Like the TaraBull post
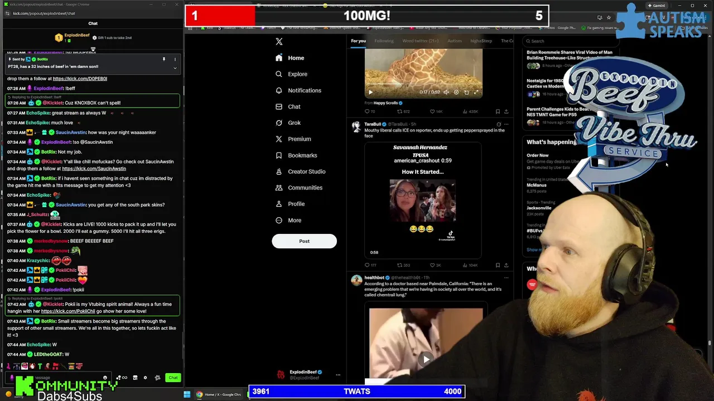 coord(435,265)
